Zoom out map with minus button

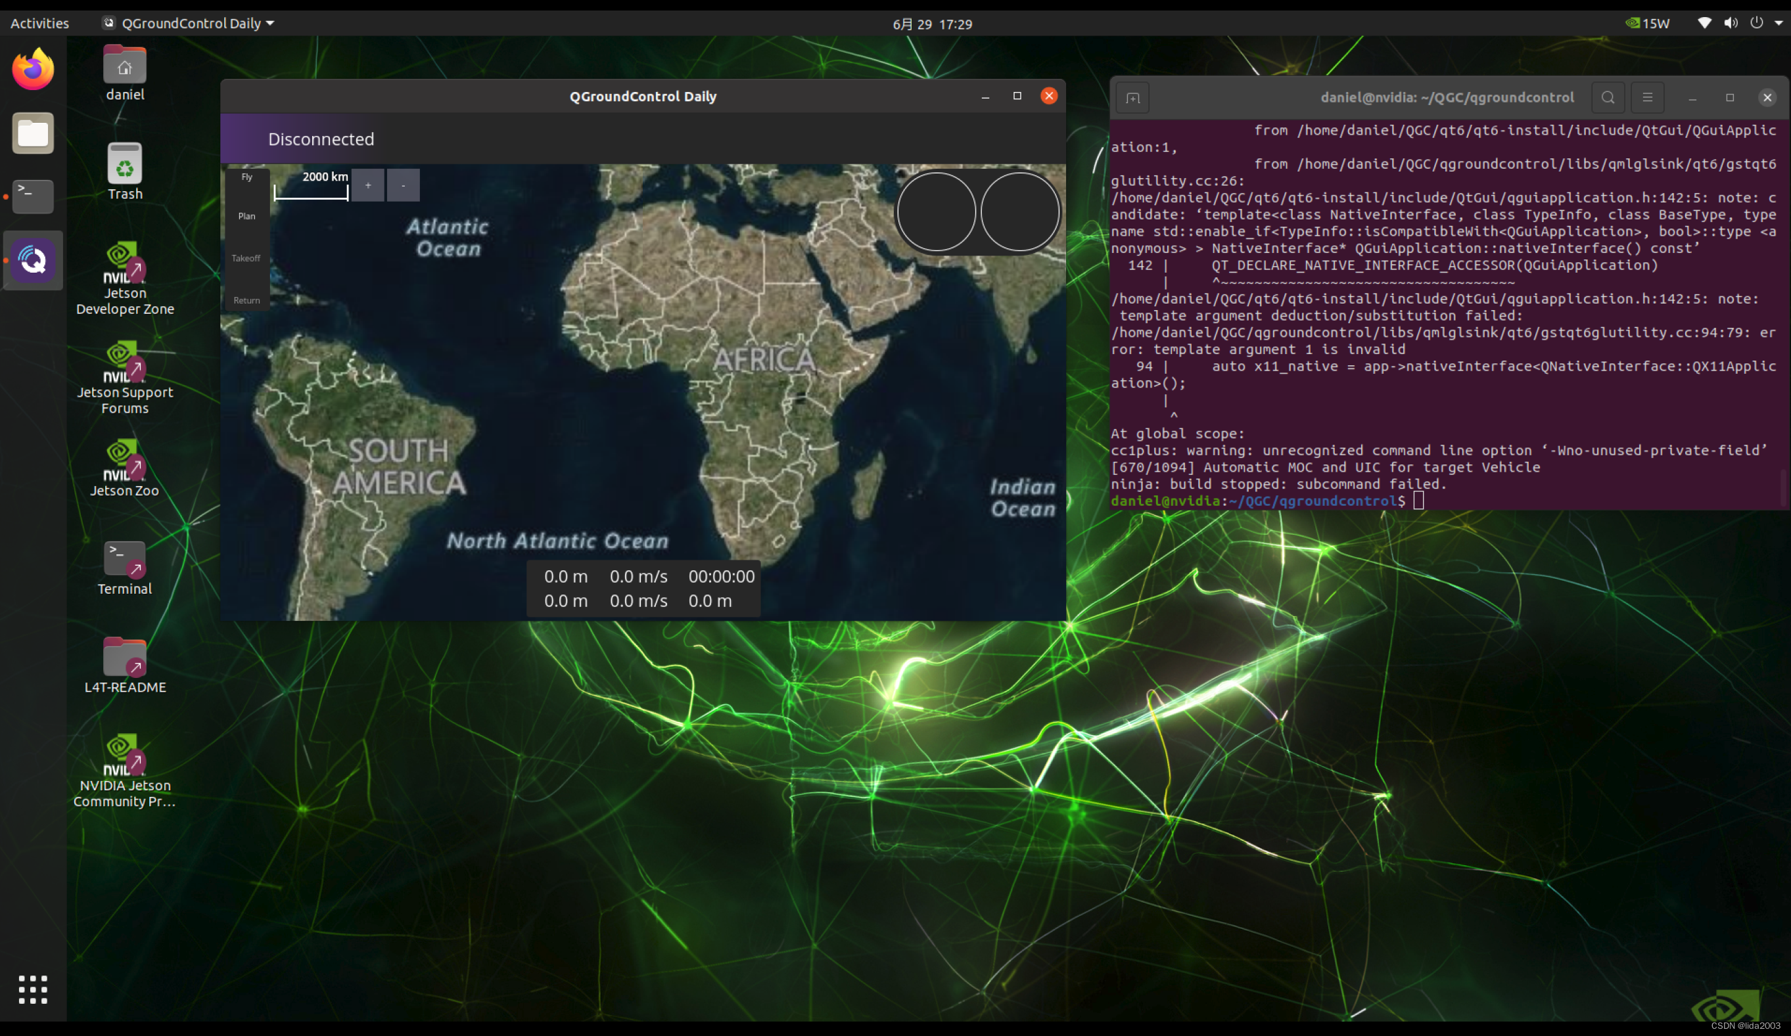pos(403,185)
